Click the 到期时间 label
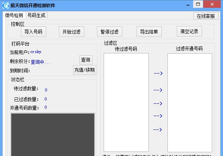223x156 pixels. (20, 71)
